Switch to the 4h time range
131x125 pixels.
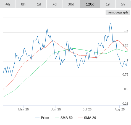pos(8,4)
